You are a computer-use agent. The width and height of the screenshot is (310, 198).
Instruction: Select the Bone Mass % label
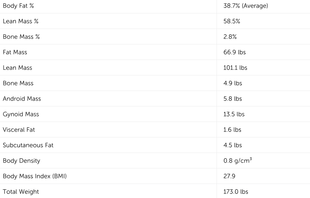(21, 37)
